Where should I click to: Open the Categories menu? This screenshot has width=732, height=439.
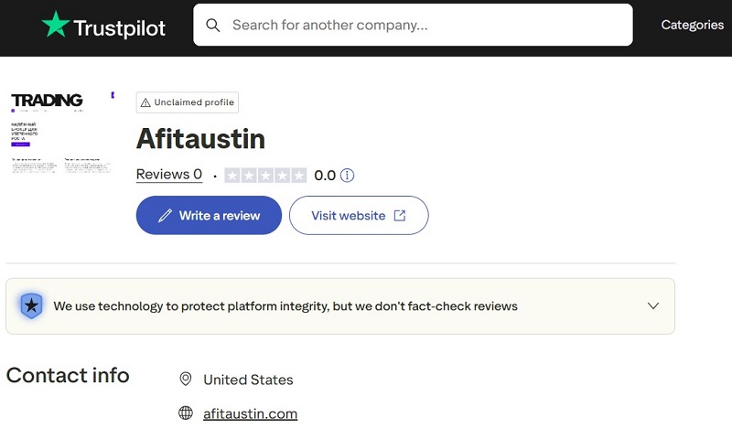[692, 25]
